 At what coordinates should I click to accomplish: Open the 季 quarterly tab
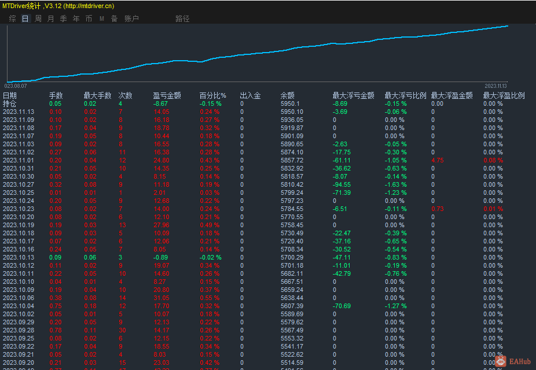click(x=64, y=18)
